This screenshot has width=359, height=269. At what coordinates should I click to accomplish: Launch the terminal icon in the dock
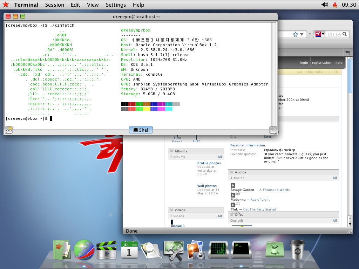[241, 250]
